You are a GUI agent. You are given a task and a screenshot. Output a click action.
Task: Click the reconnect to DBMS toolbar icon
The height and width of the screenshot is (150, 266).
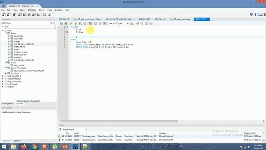[50, 15]
